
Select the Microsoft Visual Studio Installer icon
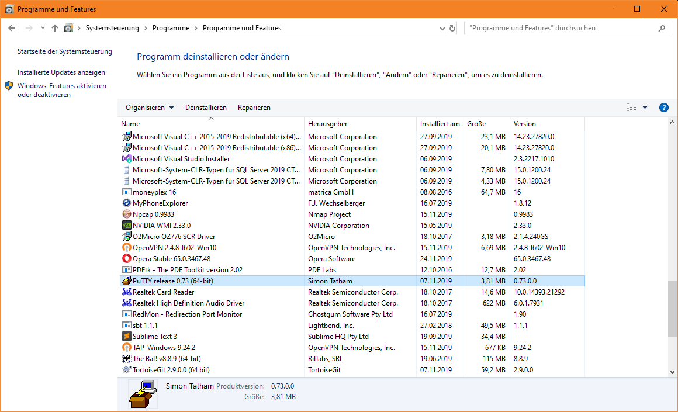click(x=127, y=158)
